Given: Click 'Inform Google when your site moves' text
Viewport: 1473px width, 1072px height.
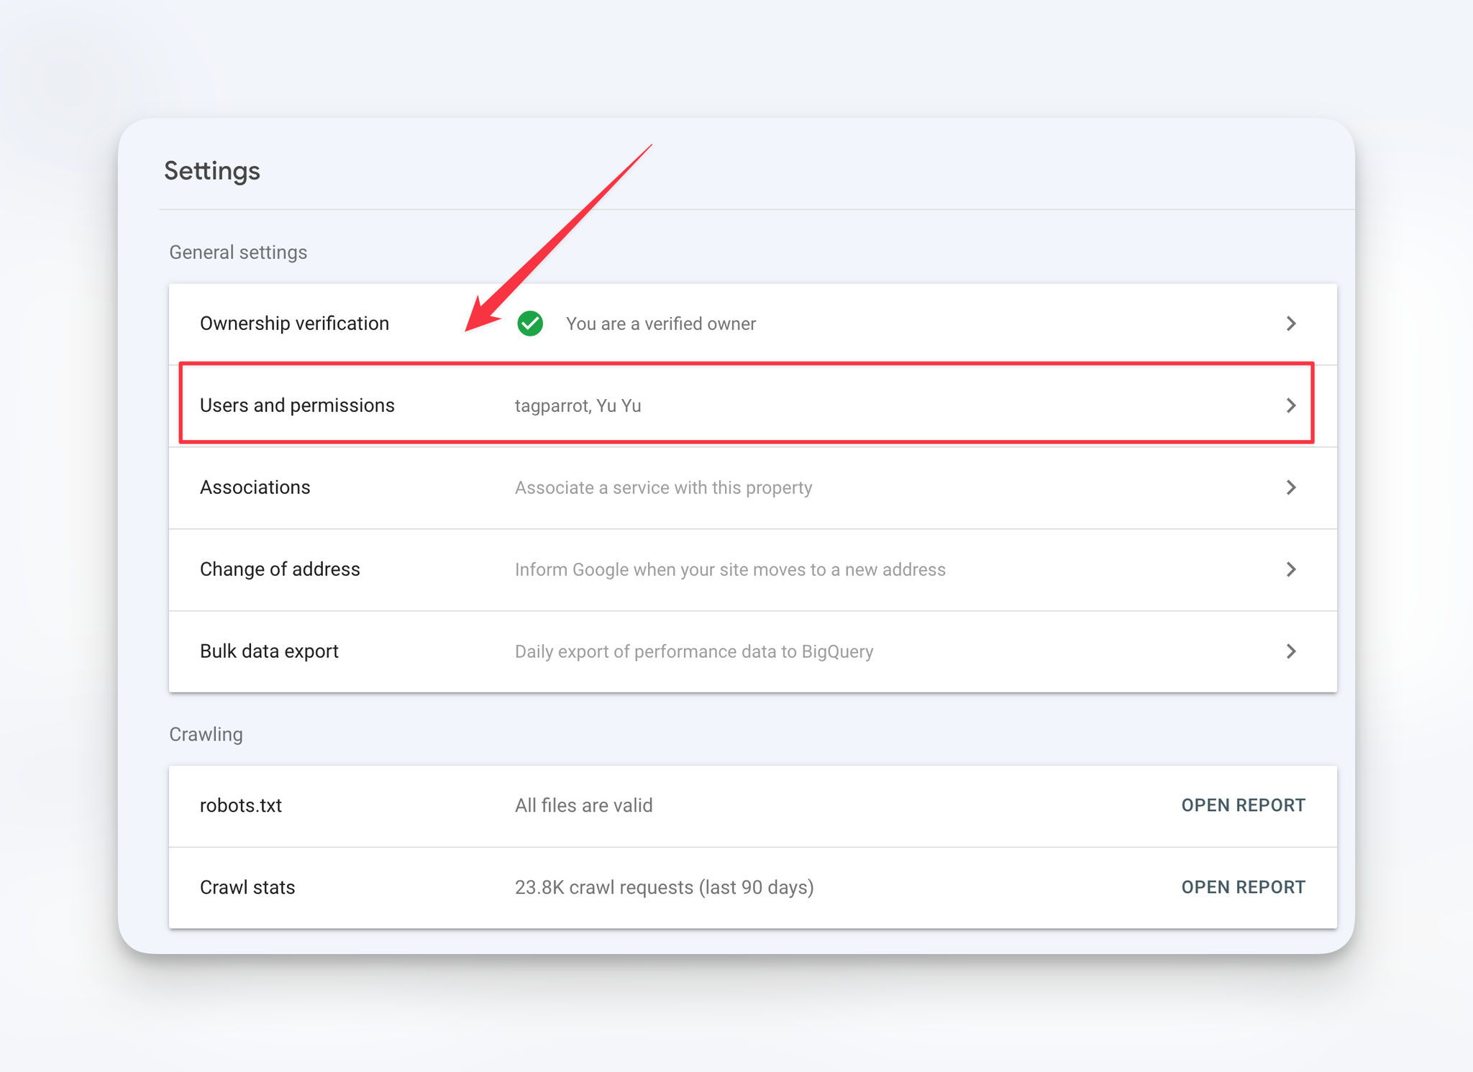Looking at the screenshot, I should [x=730, y=569].
